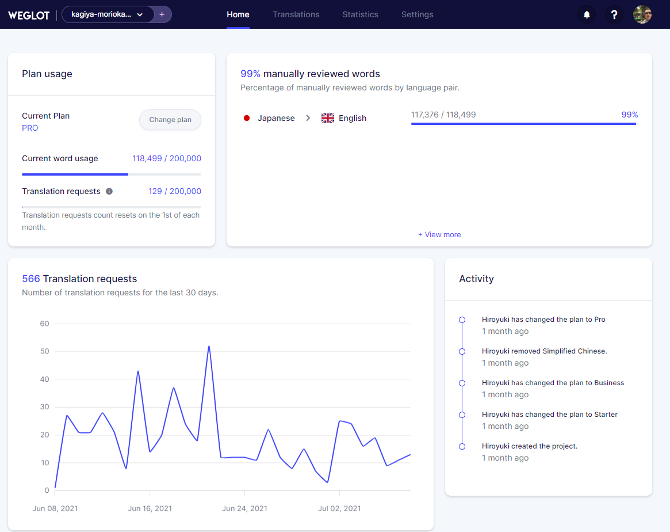Image resolution: width=670 pixels, height=532 pixels.
Task: Click the UK flag next to English
Action: pyautogui.click(x=328, y=118)
